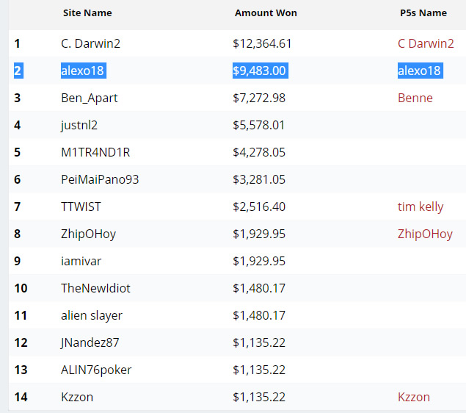Open the C Darwin2 P5s profile link
Image resolution: width=466 pixels, height=413 pixels.
click(x=426, y=43)
